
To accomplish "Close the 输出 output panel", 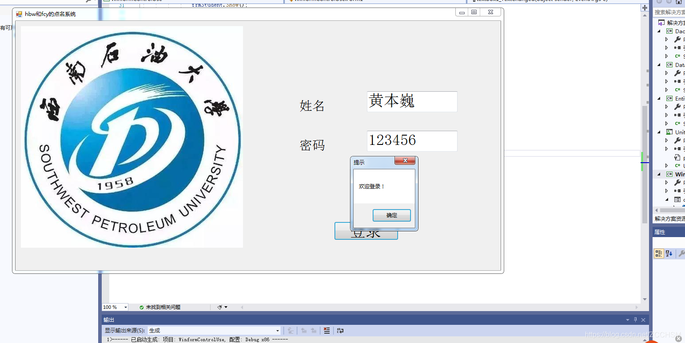I will (643, 320).
